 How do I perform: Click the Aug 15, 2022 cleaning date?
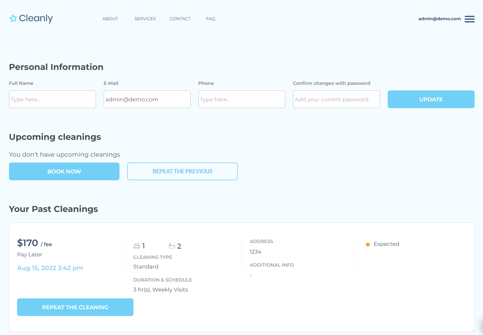50,268
